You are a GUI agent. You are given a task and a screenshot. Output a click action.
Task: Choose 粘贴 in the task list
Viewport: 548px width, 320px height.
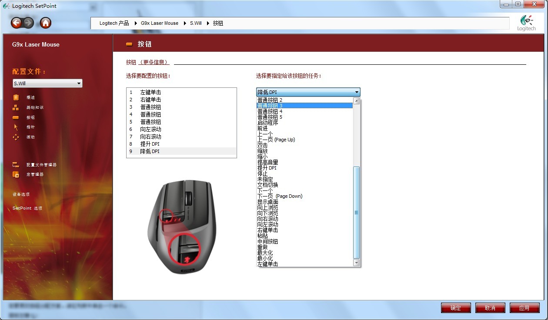(x=305, y=236)
